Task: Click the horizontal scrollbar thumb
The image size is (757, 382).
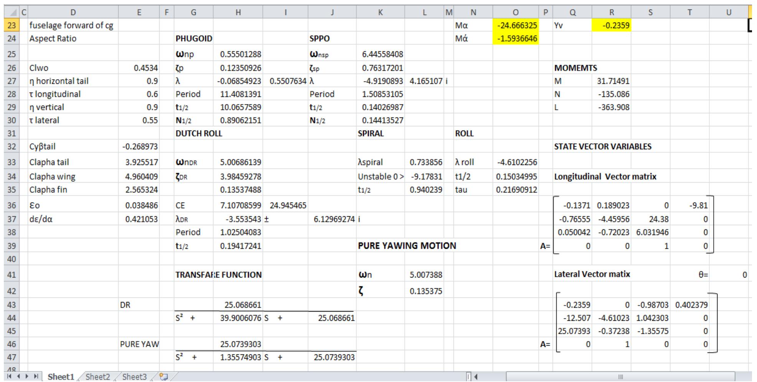Action: [x=620, y=377]
